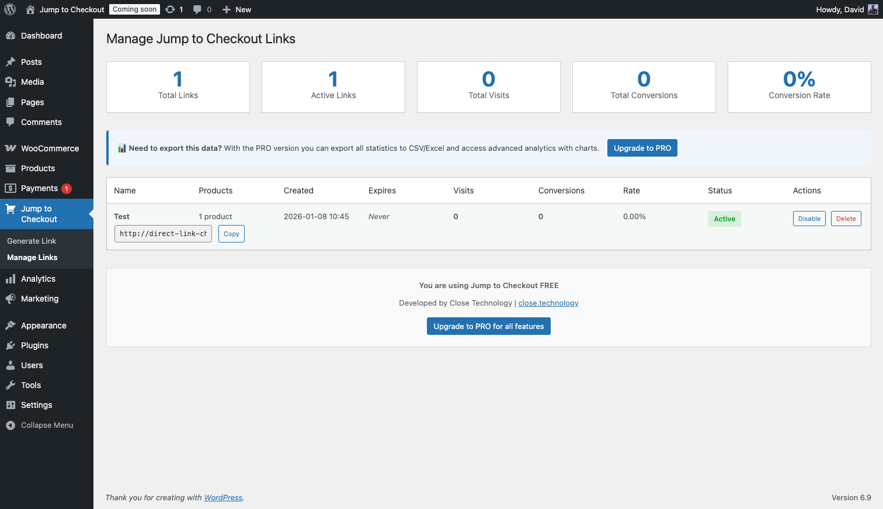Open the Generate Link submenu item

tap(32, 241)
